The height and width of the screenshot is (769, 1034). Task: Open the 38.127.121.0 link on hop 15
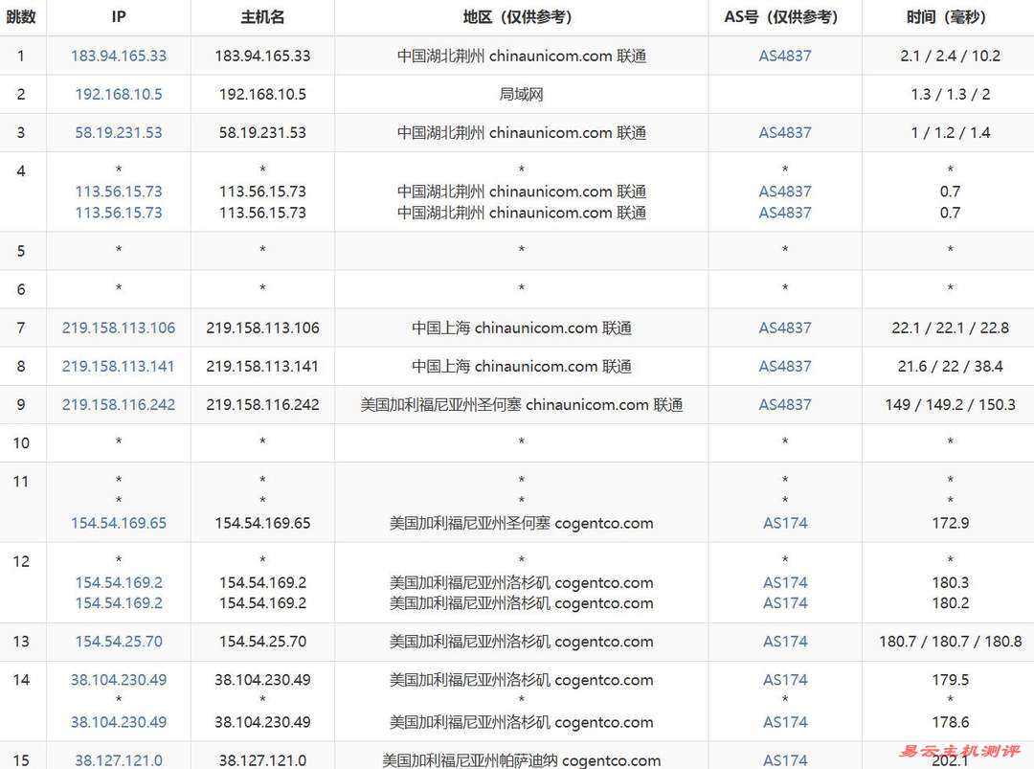(118, 760)
